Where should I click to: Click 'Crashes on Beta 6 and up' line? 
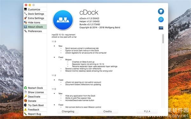[x=83, y=62]
